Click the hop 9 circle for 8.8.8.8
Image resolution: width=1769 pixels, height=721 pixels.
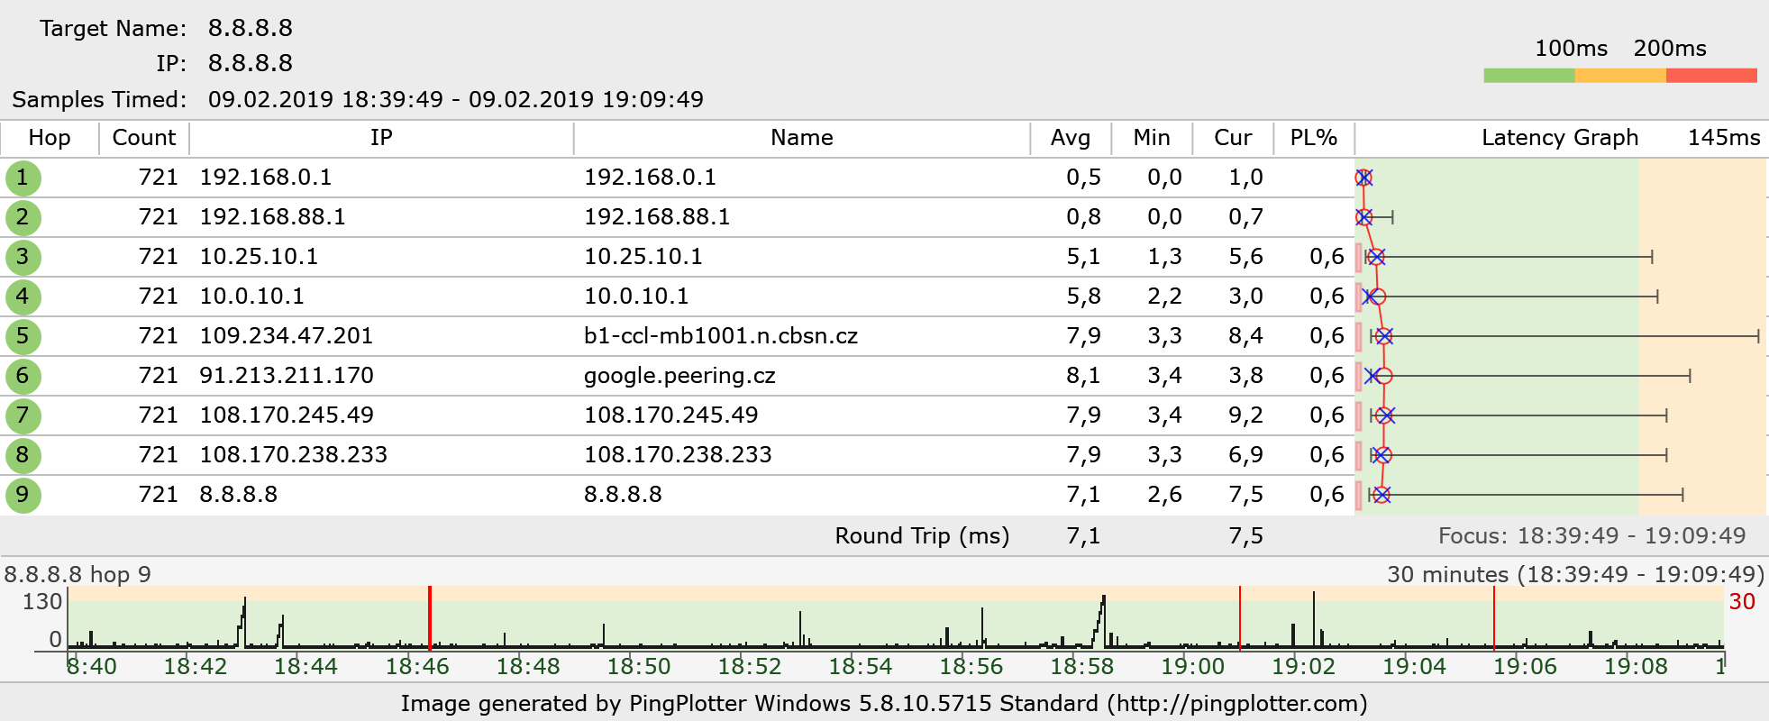pyautogui.click(x=23, y=495)
